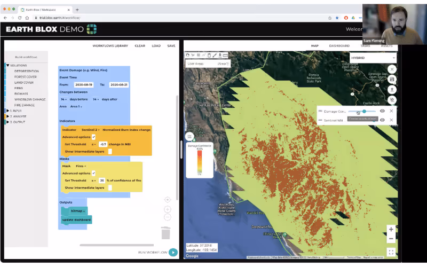Click the round legend toggle button above legend
This screenshot has height=267, width=427.
click(189, 137)
